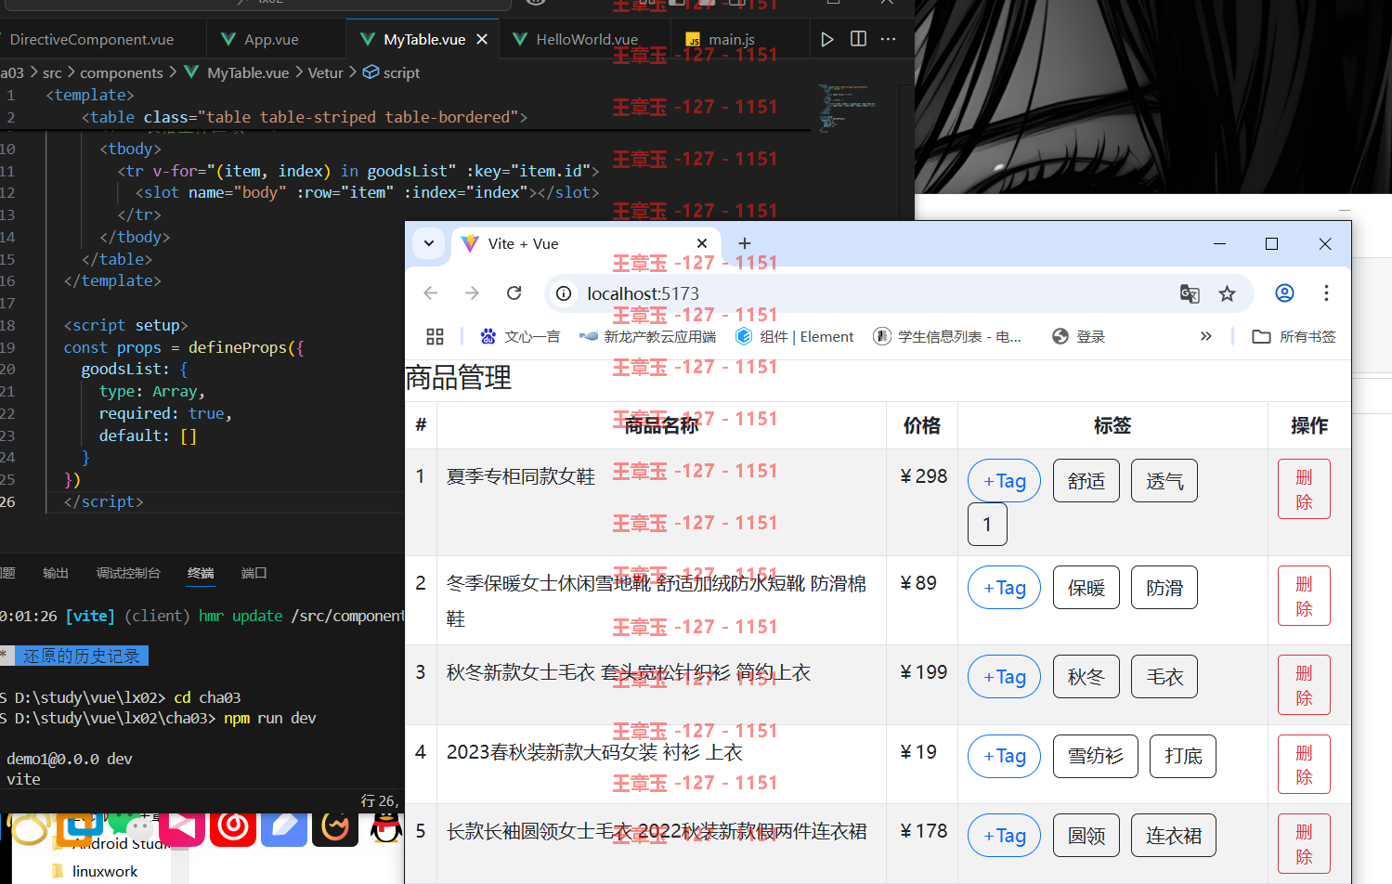Open the Chrome apps grid icon
Viewport: 1392px width, 884px height.
(435, 336)
